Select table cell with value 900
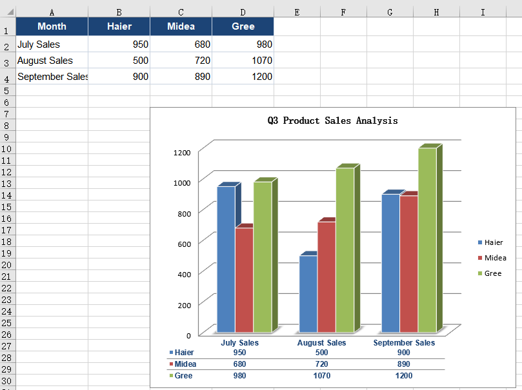The image size is (522, 390). [119, 76]
